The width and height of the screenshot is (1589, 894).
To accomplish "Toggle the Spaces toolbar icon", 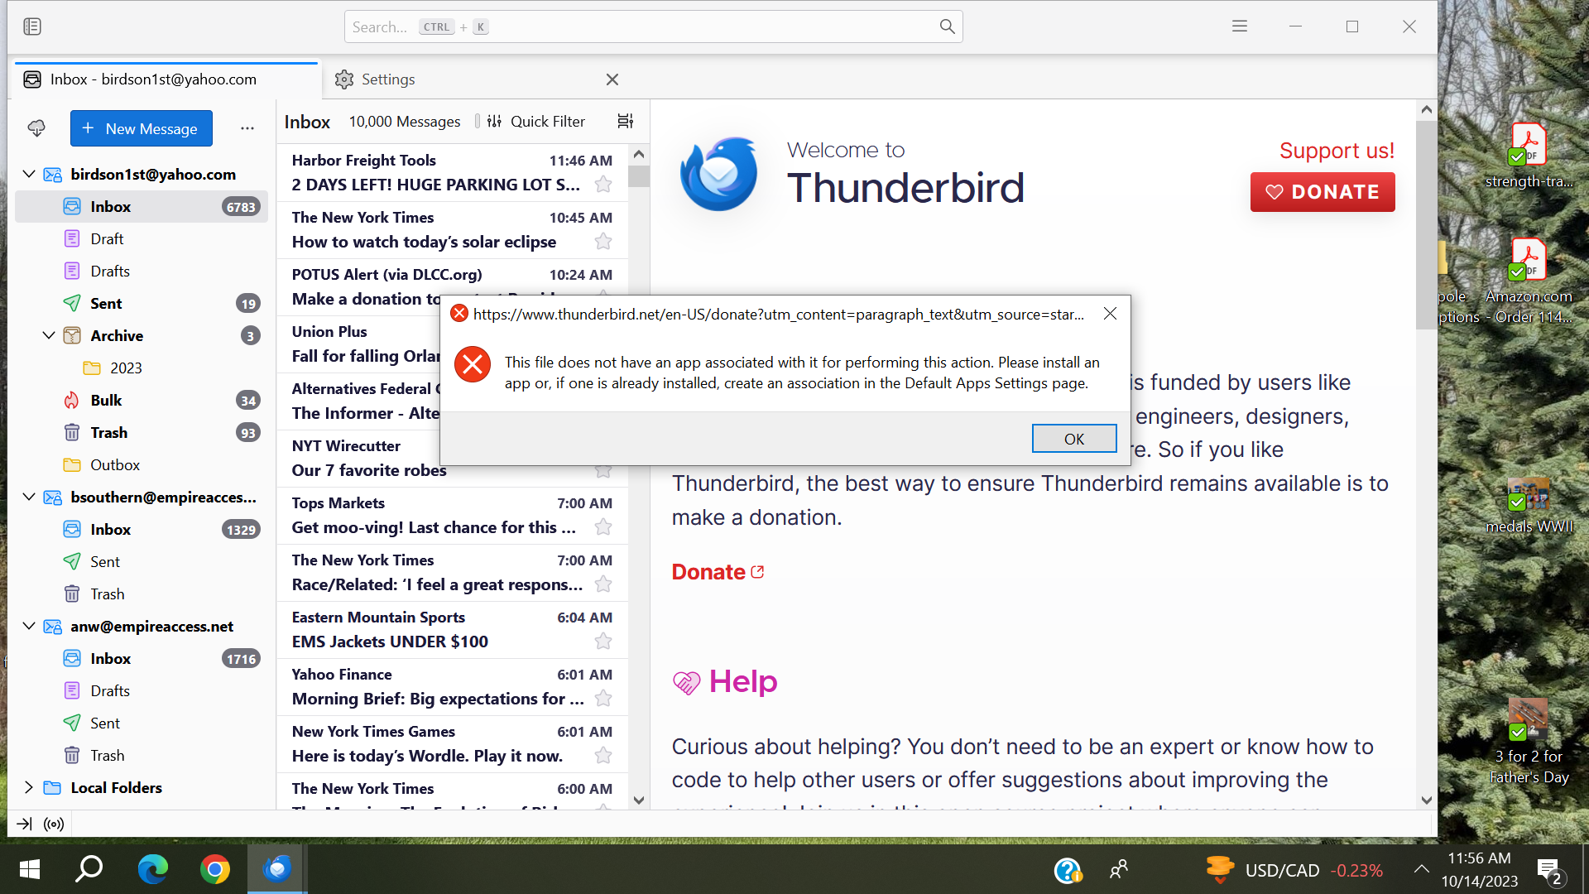I will click(x=32, y=26).
